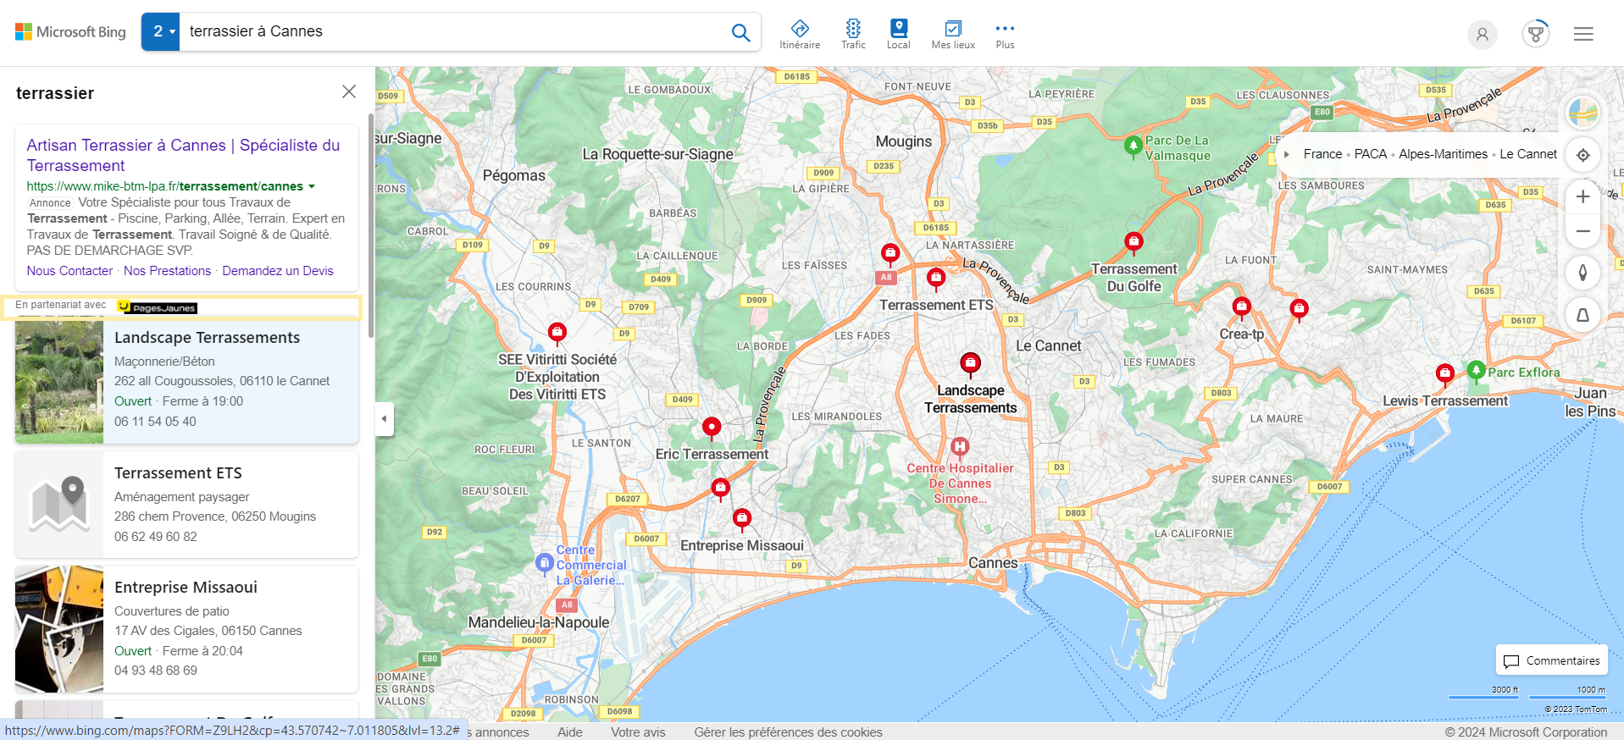Click the Parc De La Valmasque pin
The image size is (1624, 740).
point(1133,146)
